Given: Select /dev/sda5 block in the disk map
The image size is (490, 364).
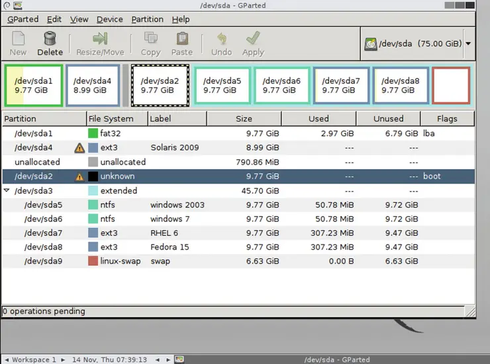Looking at the screenshot, I should point(222,85).
